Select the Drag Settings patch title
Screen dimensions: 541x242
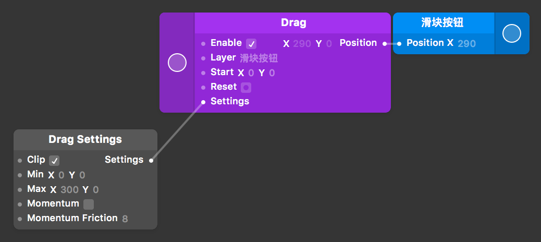pyautogui.click(x=85, y=139)
